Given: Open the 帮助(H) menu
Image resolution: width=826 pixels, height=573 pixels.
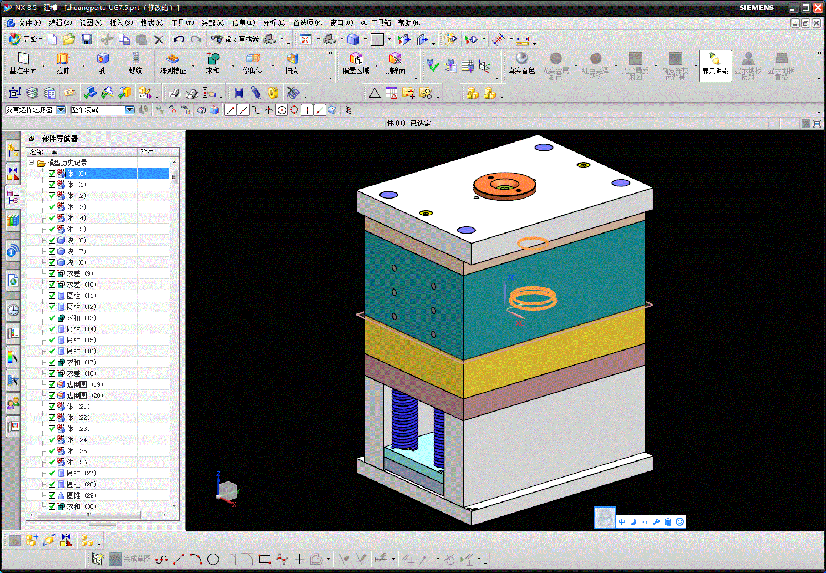Looking at the screenshot, I should click(409, 23).
